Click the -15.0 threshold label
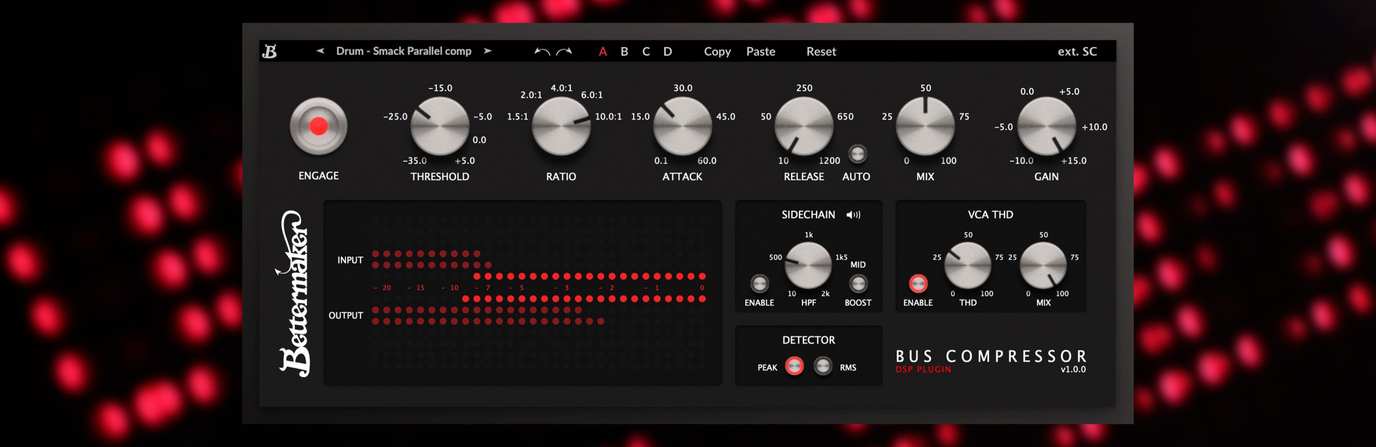Screen dimensions: 1376x447 (x=440, y=88)
